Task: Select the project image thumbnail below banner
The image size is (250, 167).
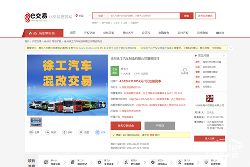Action: pos(36,121)
